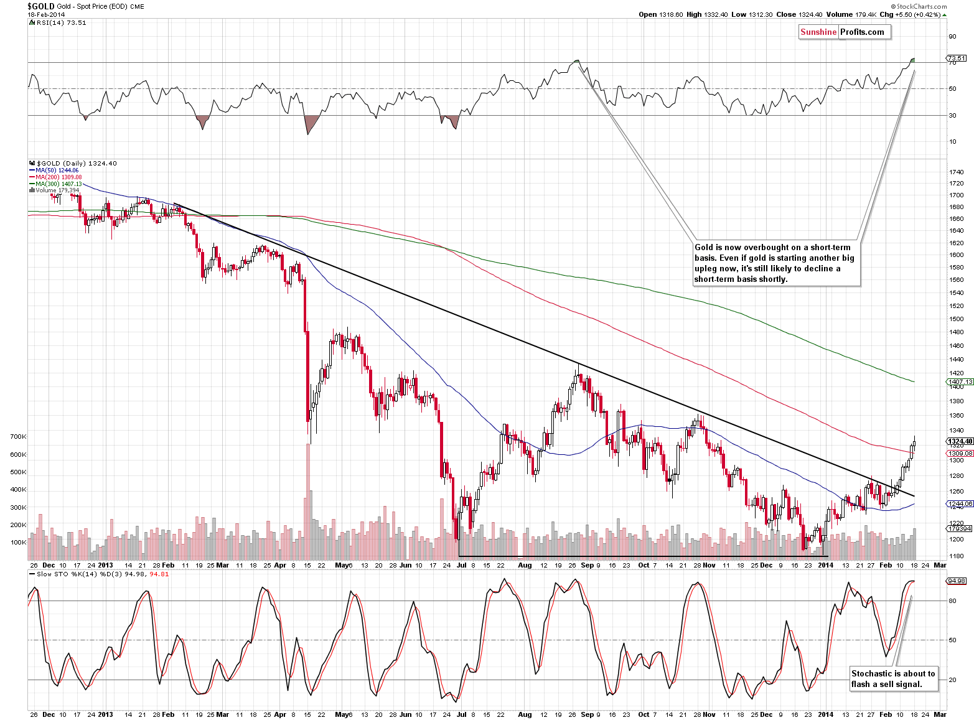Select the MA(50) 1244.06 legend entry

click(57, 171)
